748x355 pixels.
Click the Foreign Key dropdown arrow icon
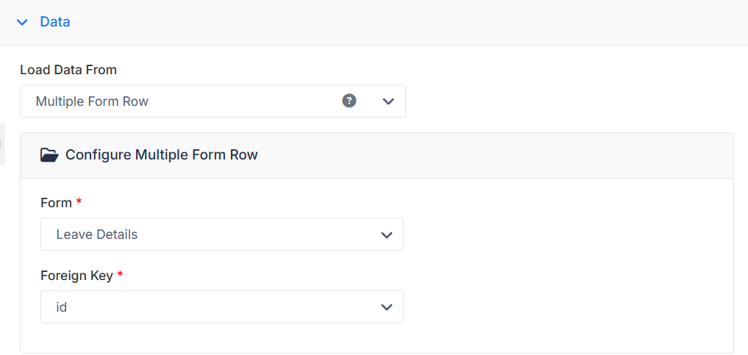[x=386, y=307]
